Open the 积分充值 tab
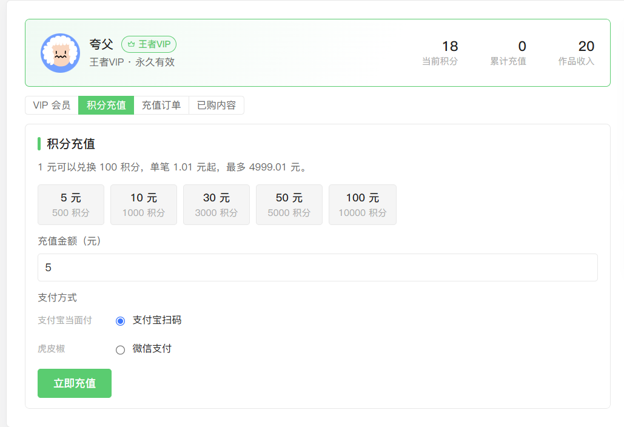Screen dimensions: 624x427 point(106,105)
